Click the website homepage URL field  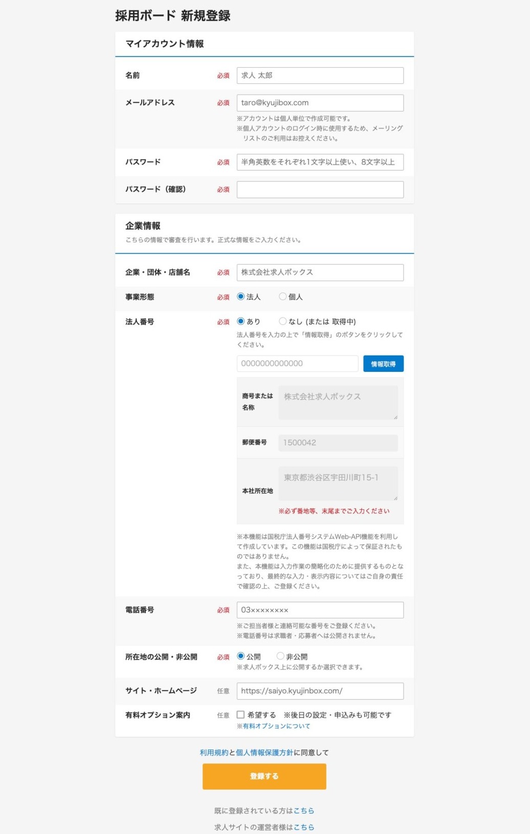click(320, 691)
